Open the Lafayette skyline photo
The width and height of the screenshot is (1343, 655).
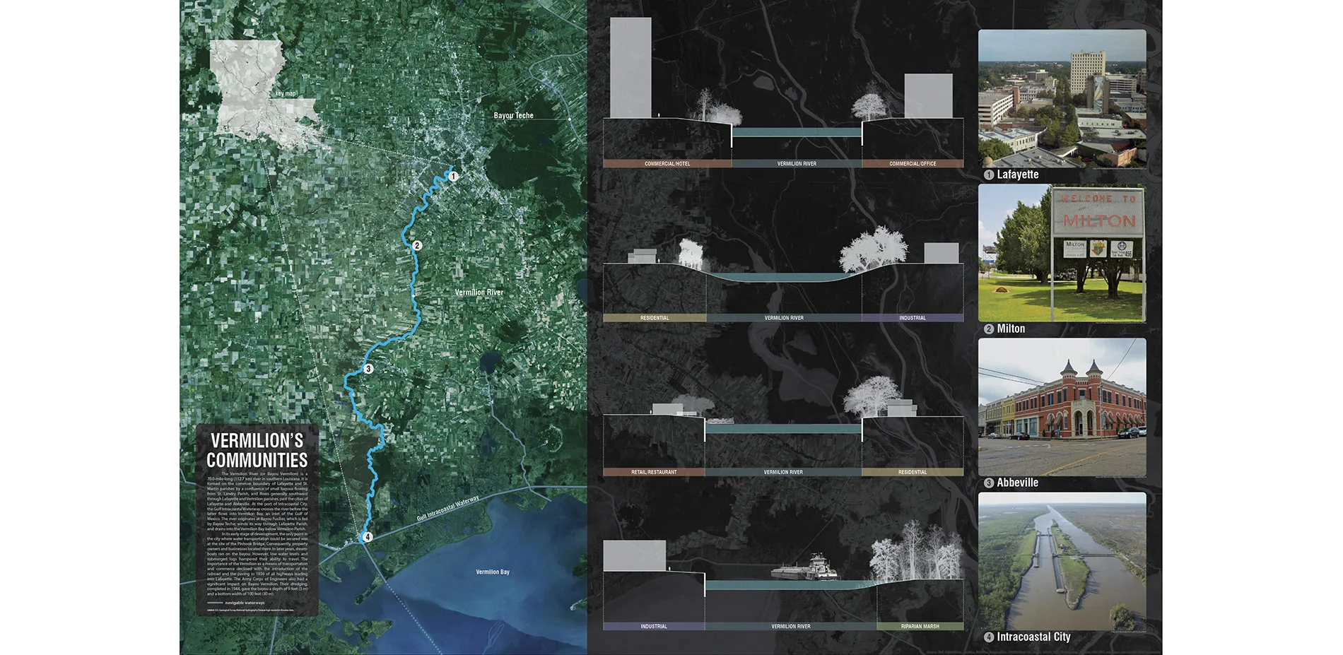pos(1062,98)
